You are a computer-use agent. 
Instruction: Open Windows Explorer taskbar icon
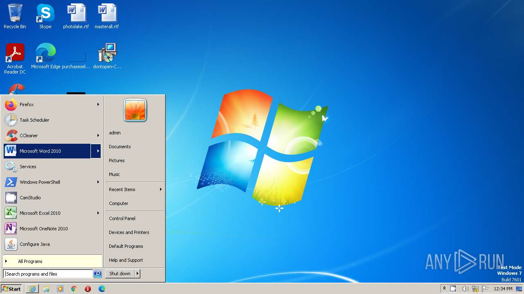point(46,289)
